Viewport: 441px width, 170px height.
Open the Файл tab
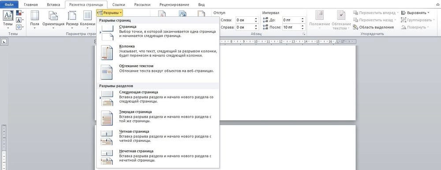pos(9,4)
